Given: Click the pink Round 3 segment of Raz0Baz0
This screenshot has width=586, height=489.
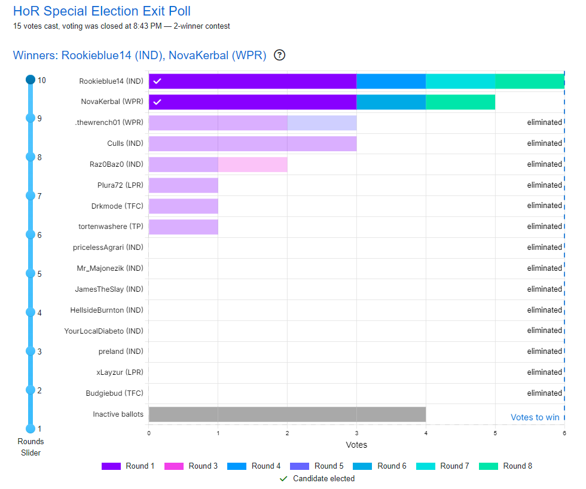Looking at the screenshot, I should point(252,164).
